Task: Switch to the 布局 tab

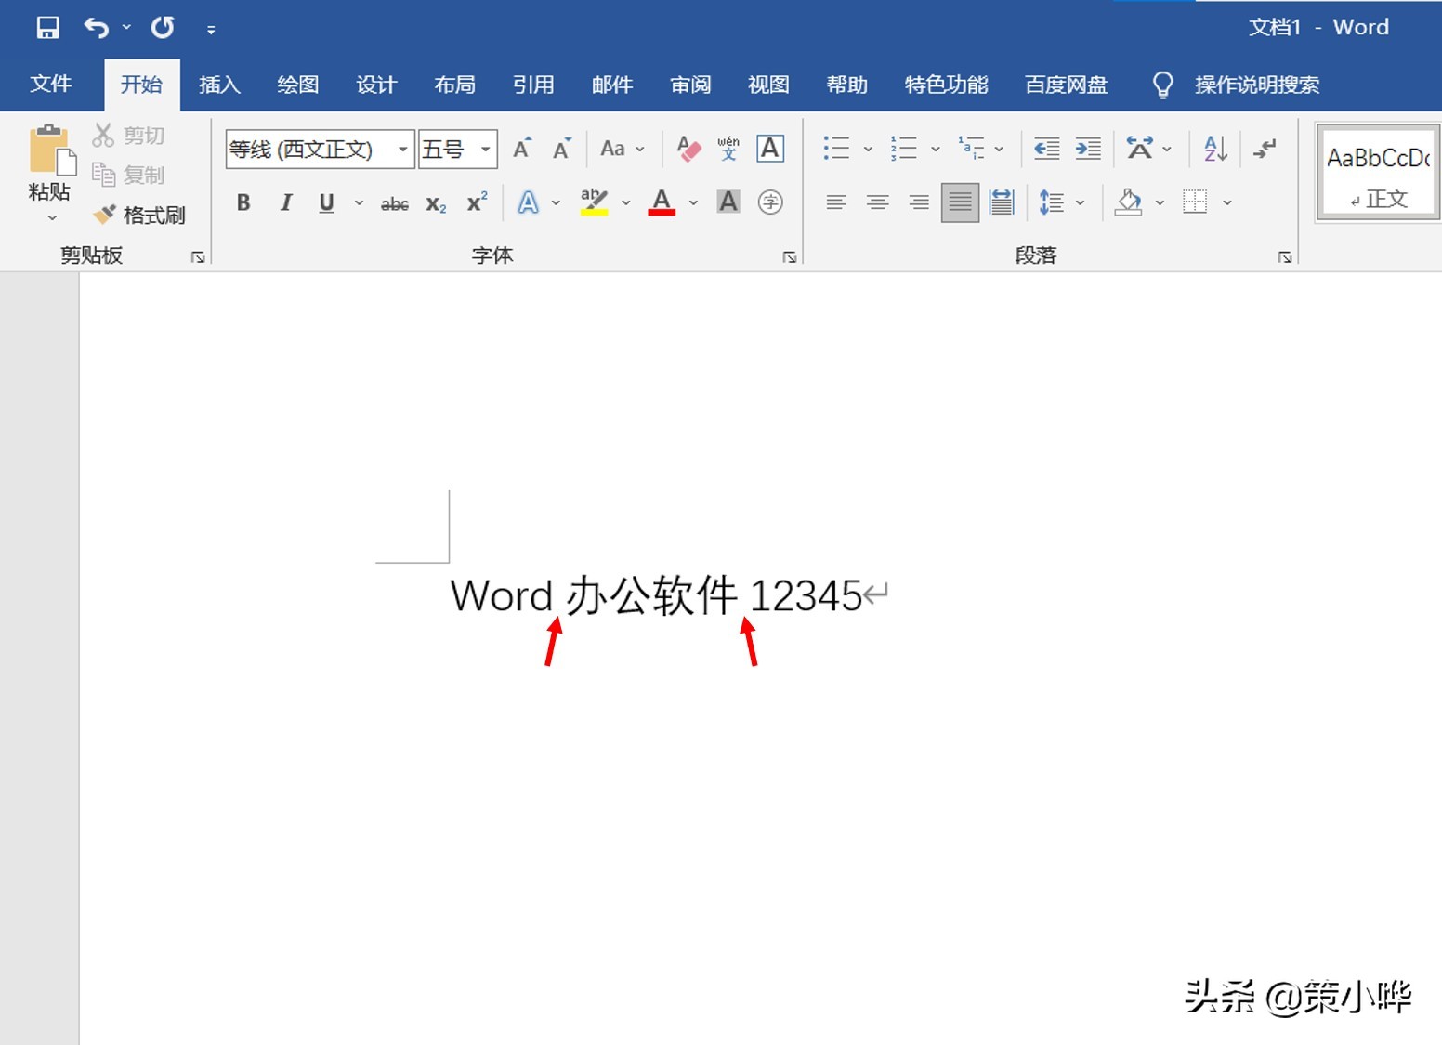Action: click(455, 85)
